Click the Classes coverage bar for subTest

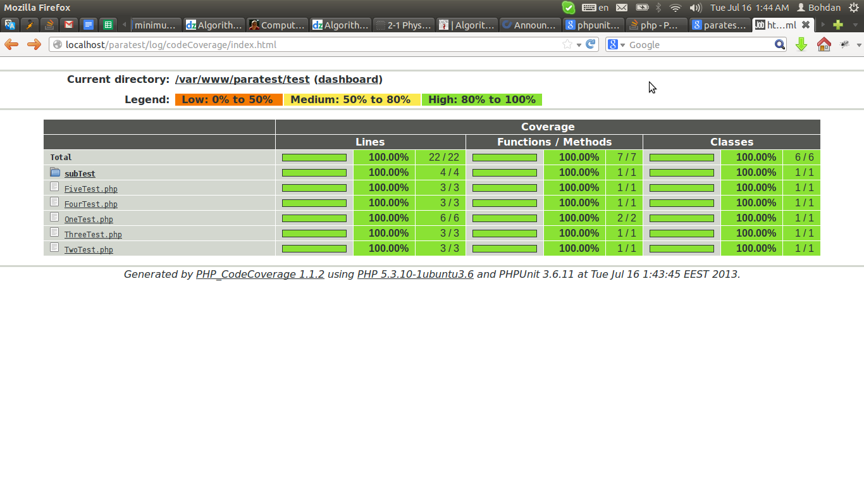pos(682,172)
